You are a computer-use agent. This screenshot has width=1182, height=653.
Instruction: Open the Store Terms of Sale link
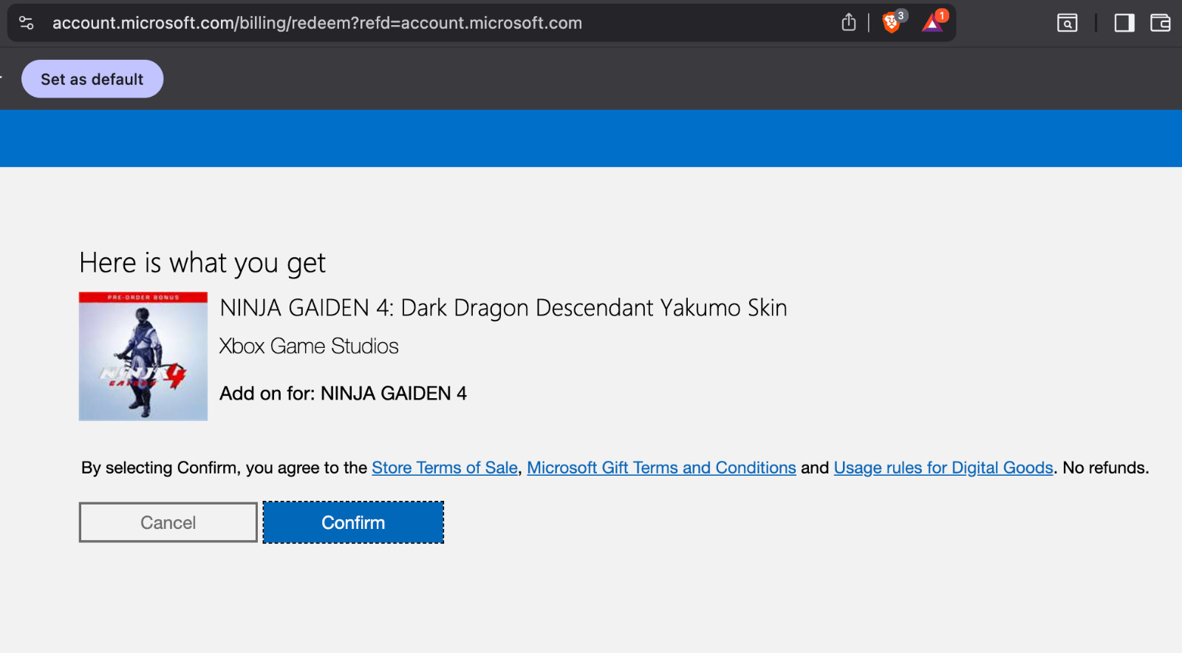click(445, 468)
